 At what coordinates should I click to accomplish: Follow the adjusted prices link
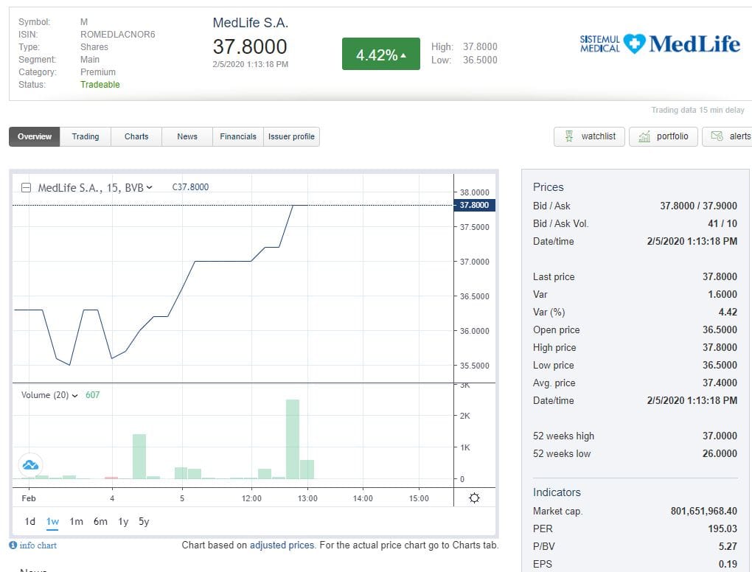(282, 545)
